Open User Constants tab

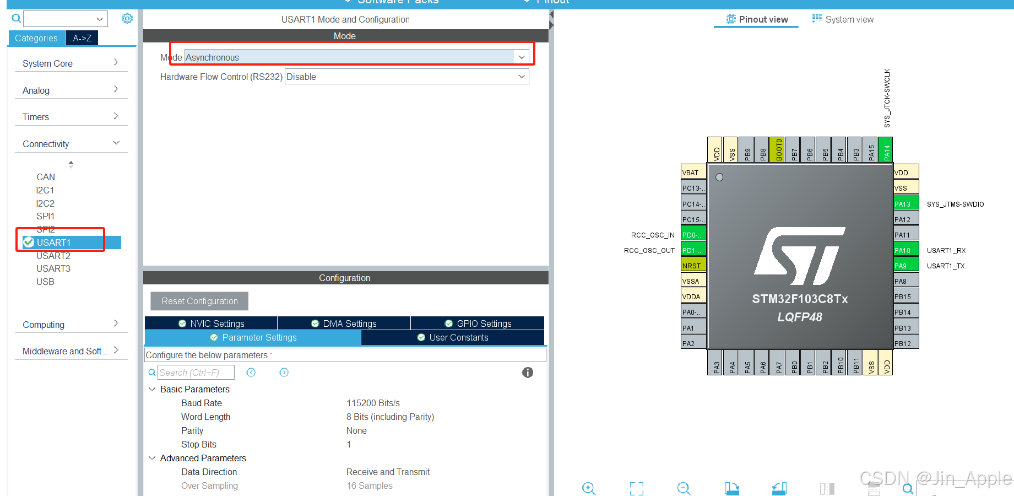453,337
